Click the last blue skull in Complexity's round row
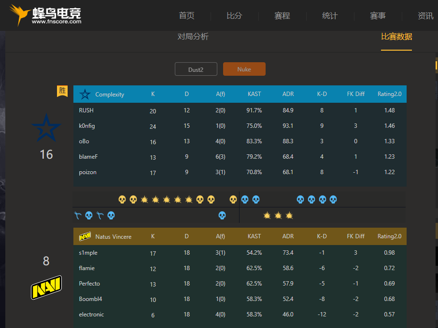 [x=333, y=199]
